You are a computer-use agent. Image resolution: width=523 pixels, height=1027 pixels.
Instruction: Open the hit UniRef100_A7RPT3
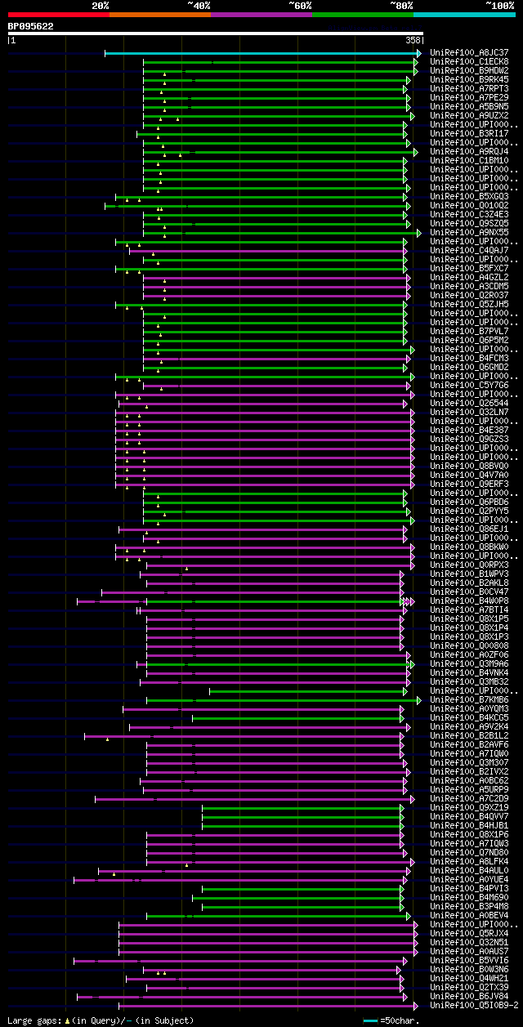click(469, 88)
